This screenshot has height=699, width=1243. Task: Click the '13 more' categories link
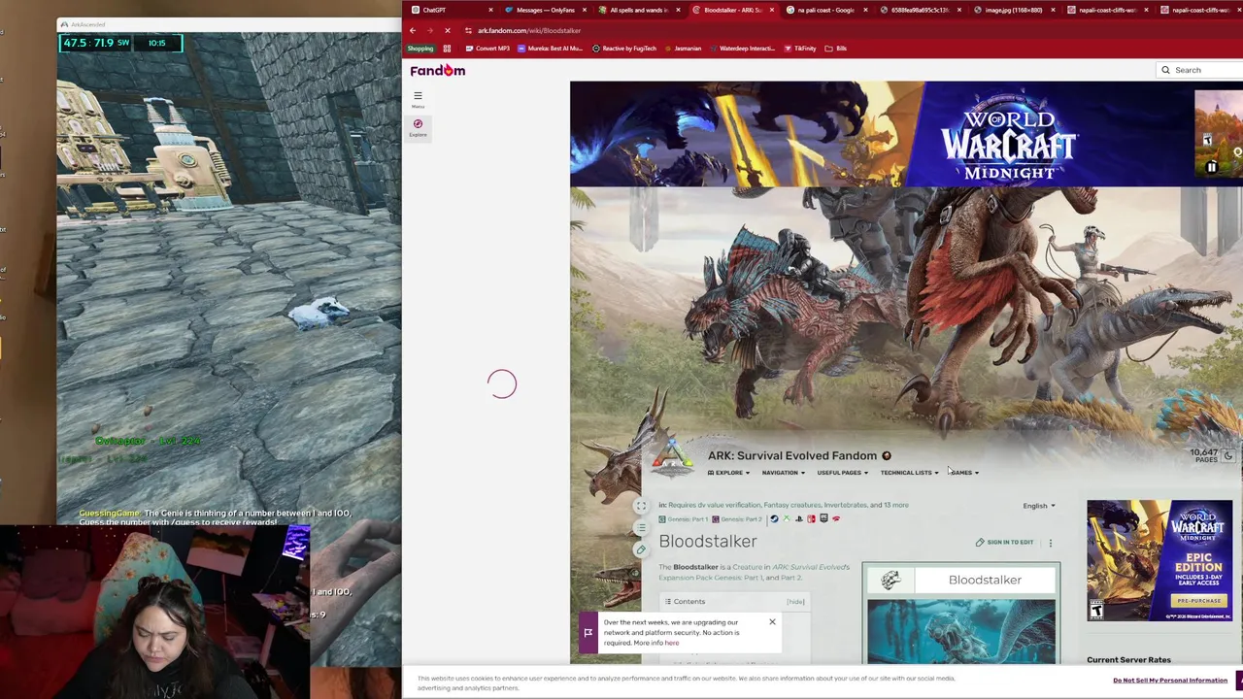click(896, 505)
